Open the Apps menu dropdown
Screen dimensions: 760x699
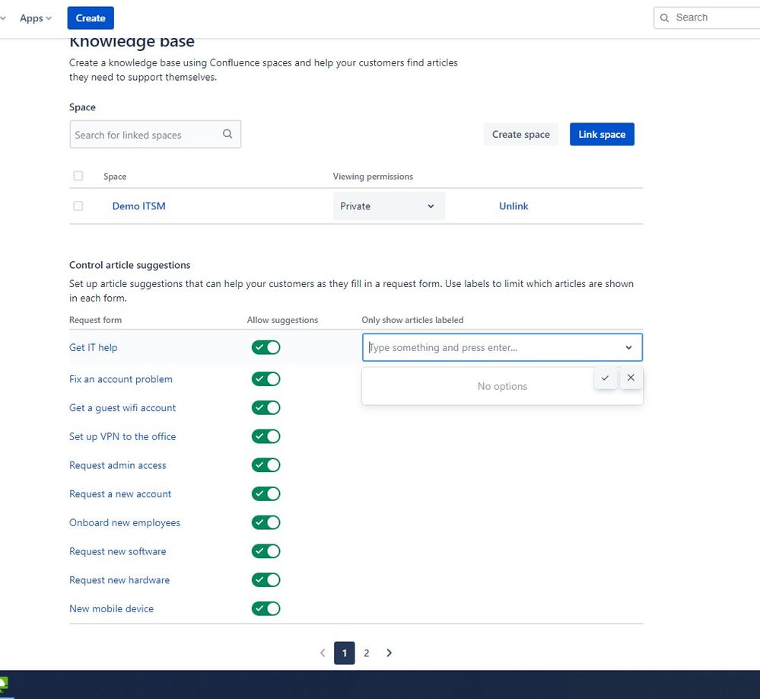(36, 18)
